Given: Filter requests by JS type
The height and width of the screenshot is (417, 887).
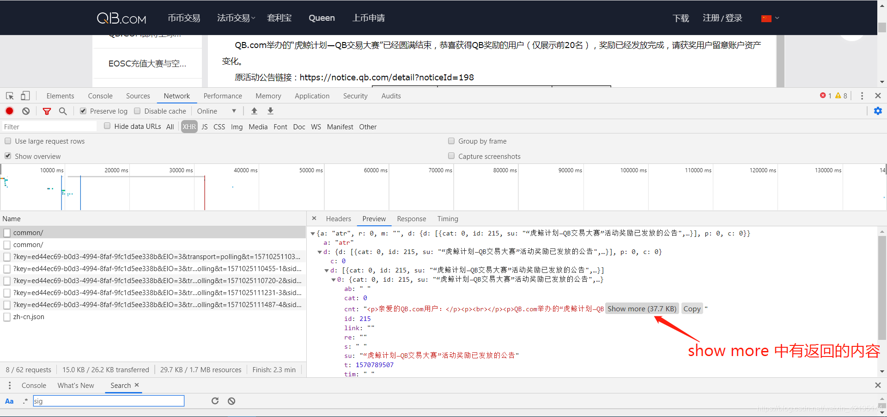Looking at the screenshot, I should pos(204,127).
